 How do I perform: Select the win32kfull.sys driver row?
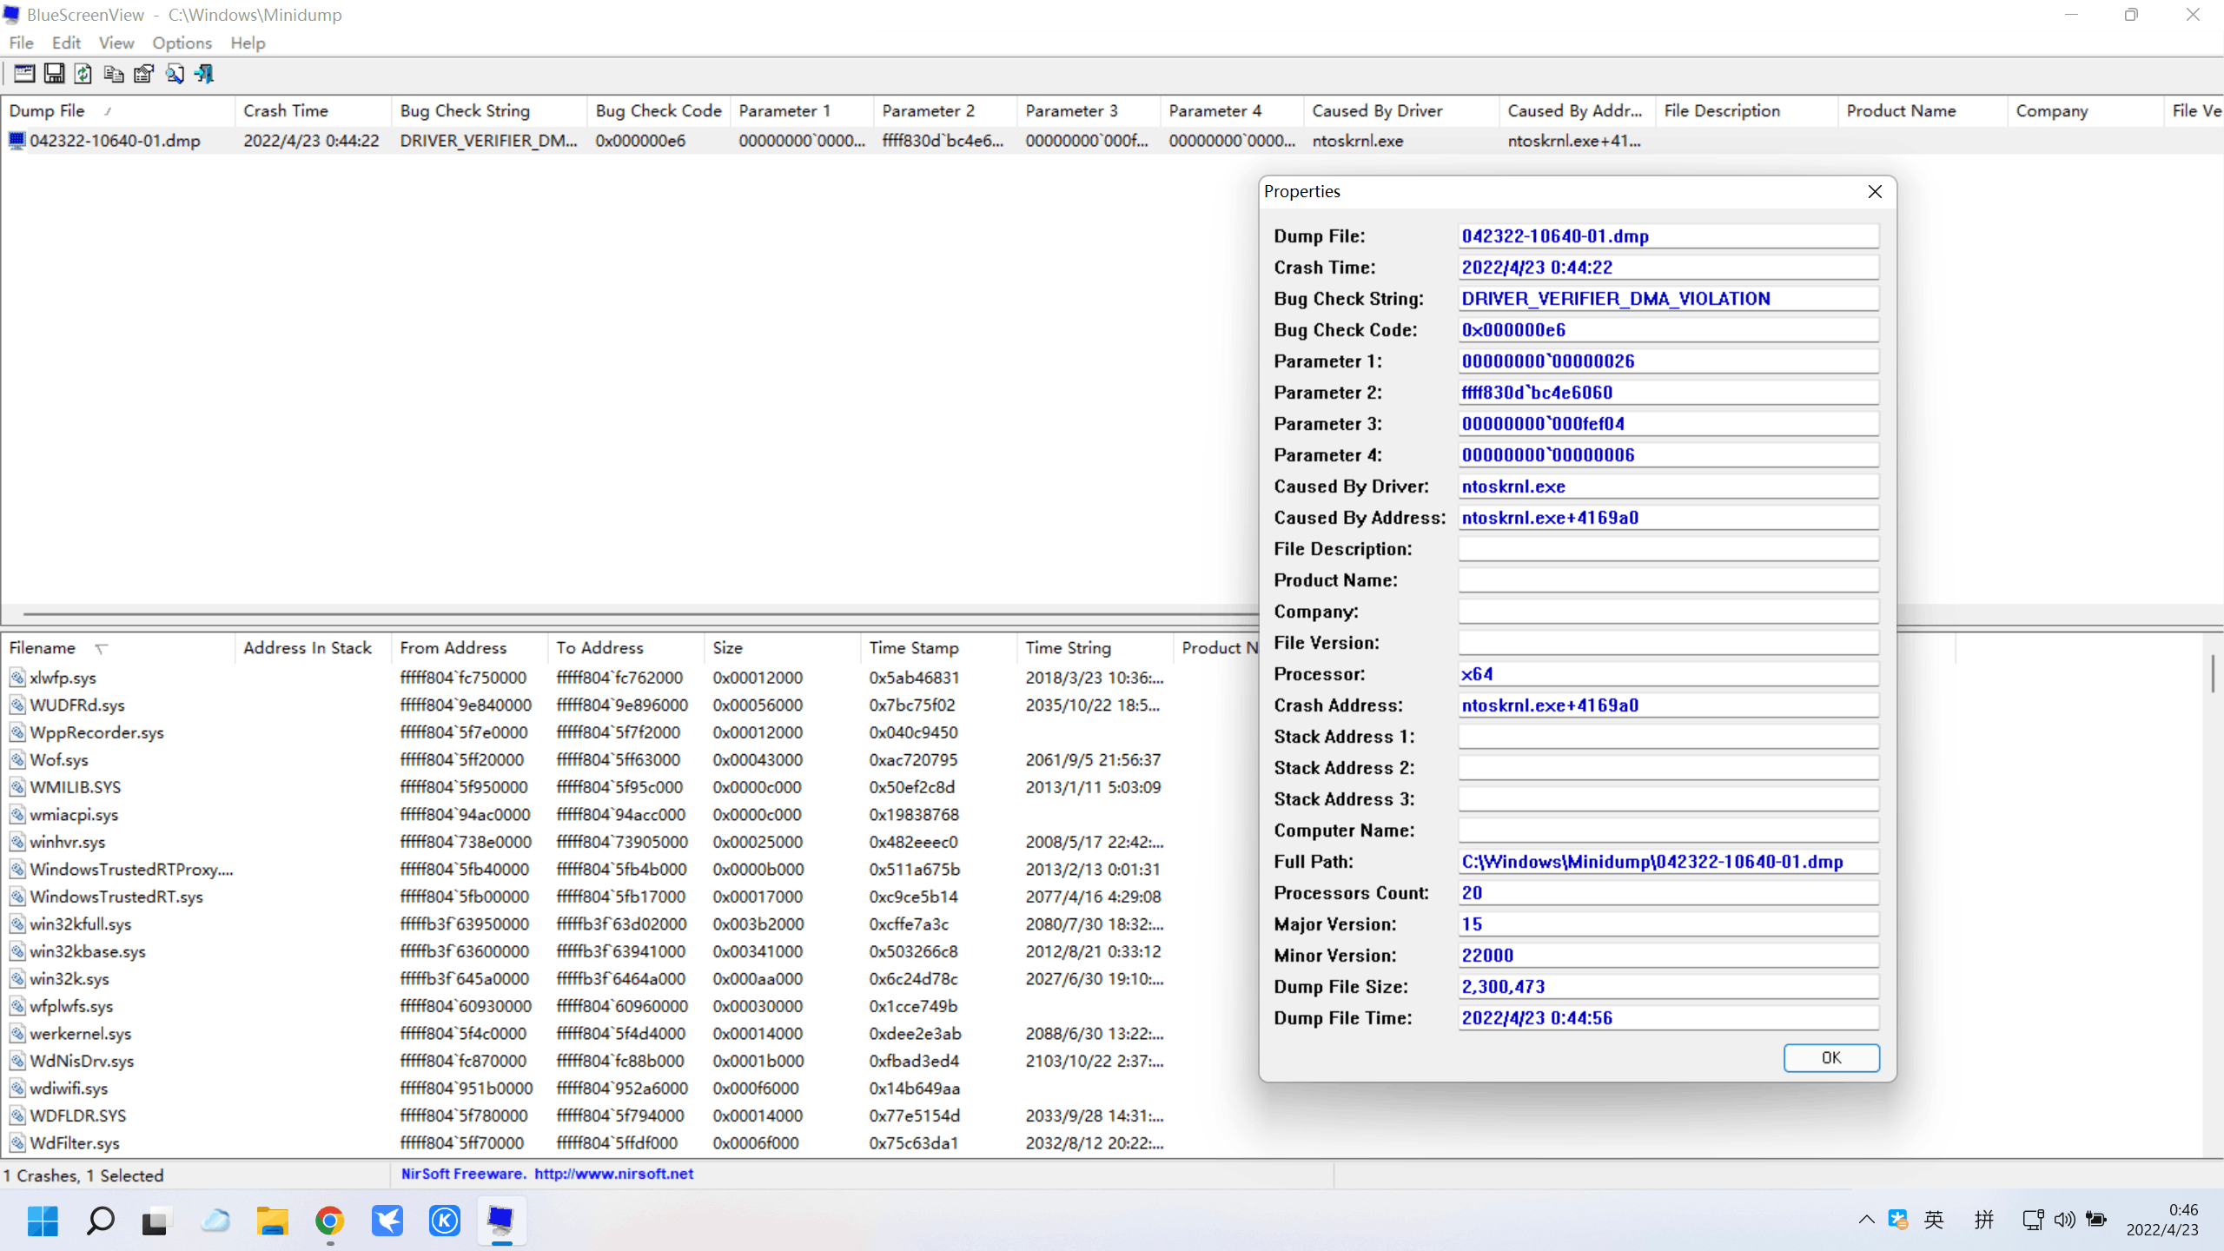point(81,924)
